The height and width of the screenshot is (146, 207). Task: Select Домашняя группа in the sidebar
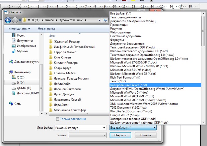coord(24,61)
